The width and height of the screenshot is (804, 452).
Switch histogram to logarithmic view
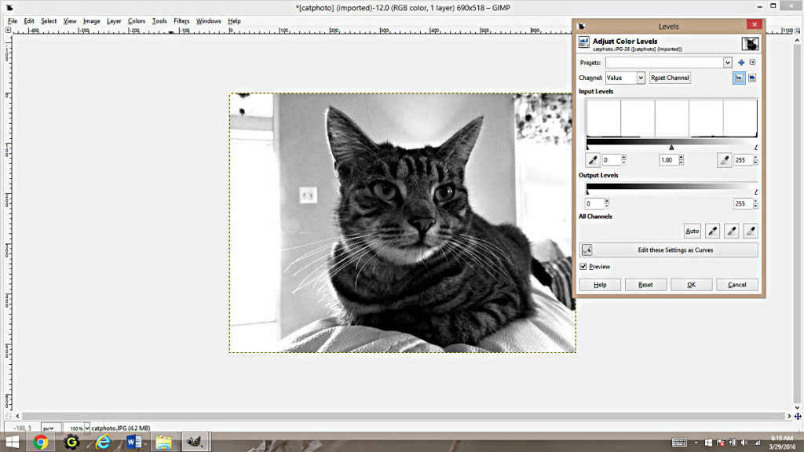[x=751, y=78]
